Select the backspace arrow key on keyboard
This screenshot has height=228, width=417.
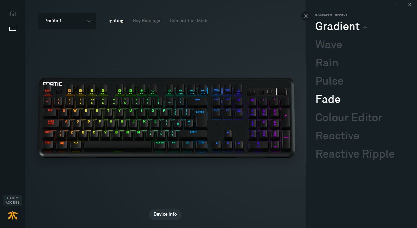[197, 101]
